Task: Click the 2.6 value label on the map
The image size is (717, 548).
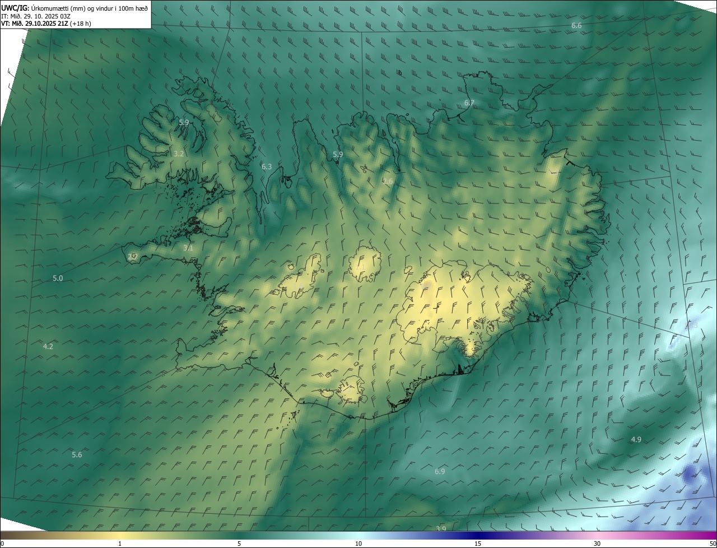Action: (388, 181)
